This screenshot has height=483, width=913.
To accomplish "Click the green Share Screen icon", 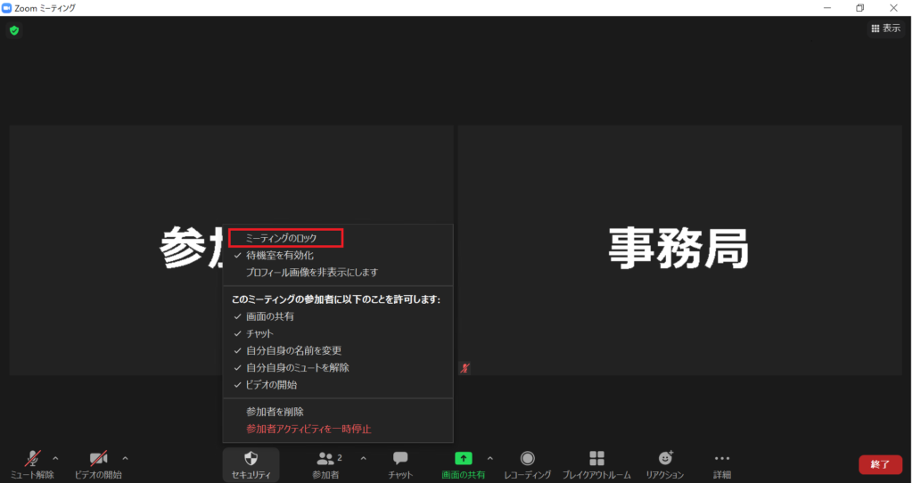I will 463,458.
